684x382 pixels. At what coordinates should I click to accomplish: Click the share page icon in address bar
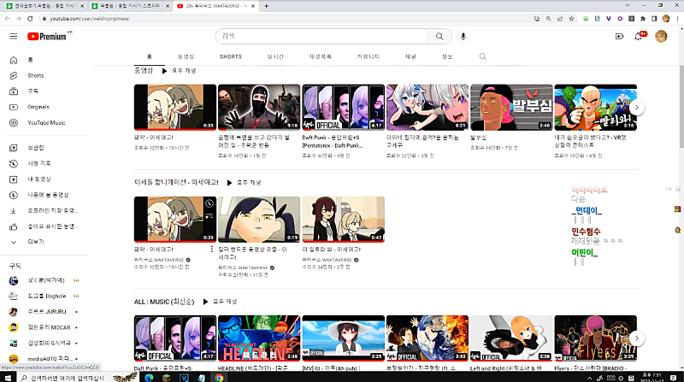coord(560,19)
